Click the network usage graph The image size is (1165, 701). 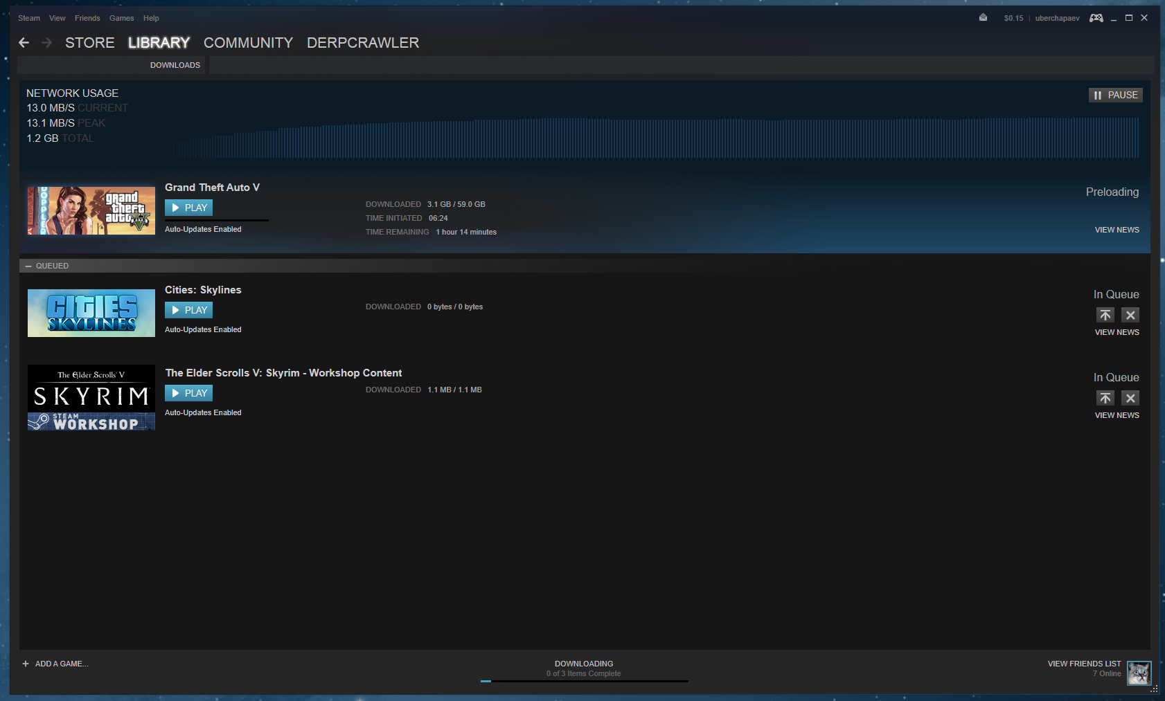coord(652,138)
